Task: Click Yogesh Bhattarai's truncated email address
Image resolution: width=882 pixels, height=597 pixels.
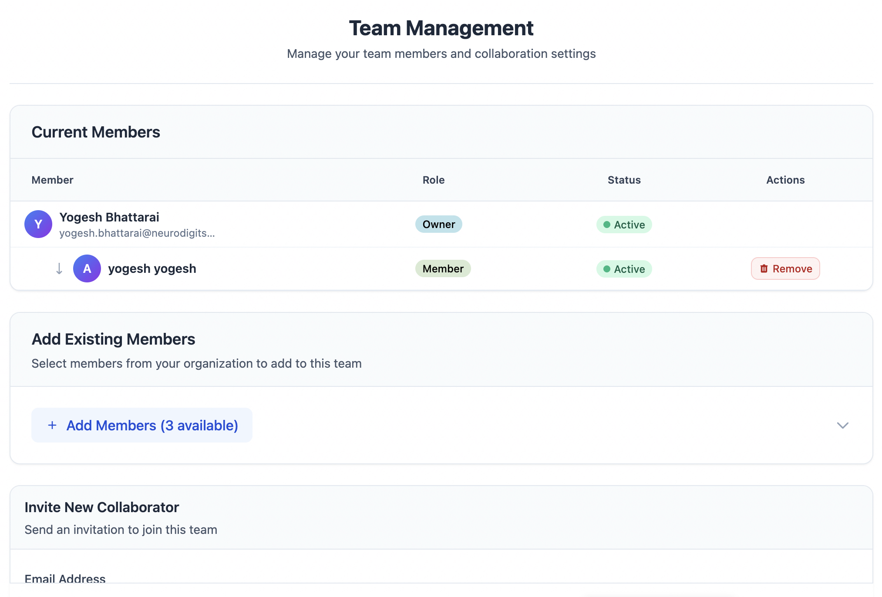Action: (137, 233)
